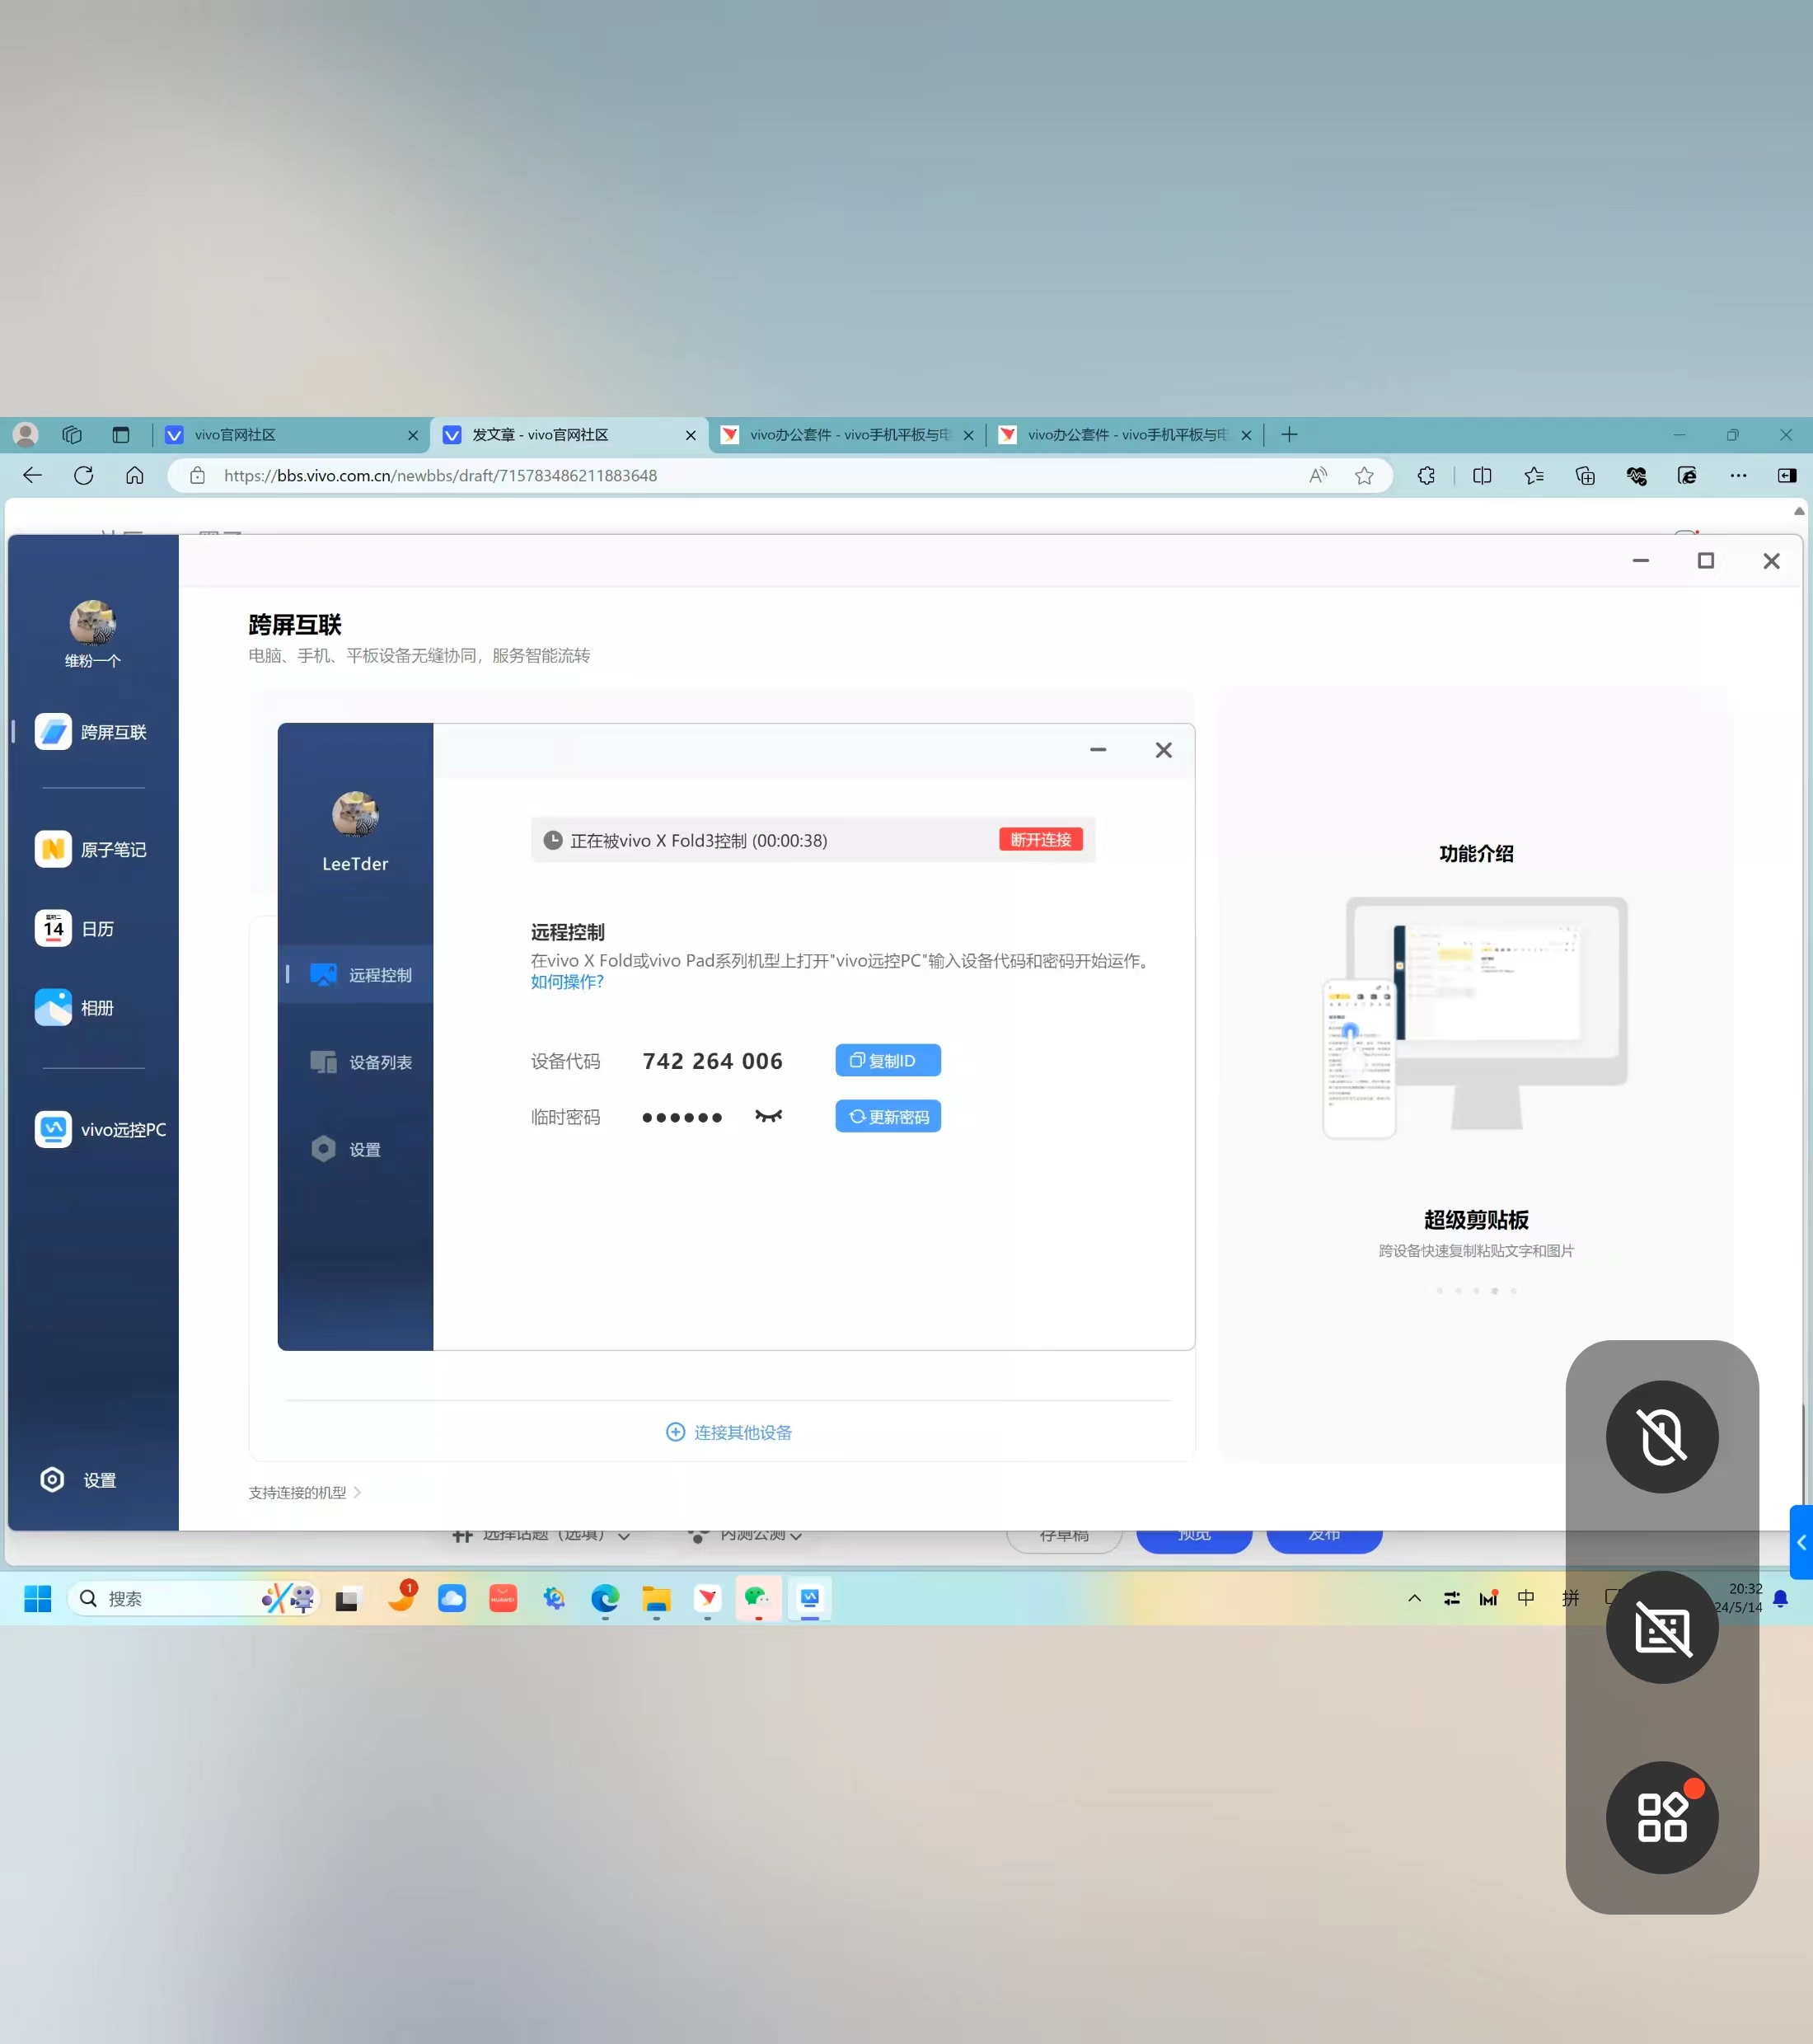Open vivo远控PC in the left sidebar
The height and width of the screenshot is (2044, 1813).
pyautogui.click(x=100, y=1129)
